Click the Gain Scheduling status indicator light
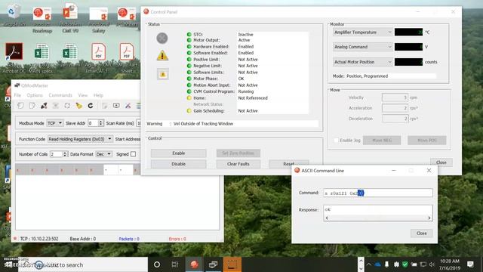This screenshot has width=483, height=272. pyautogui.click(x=189, y=111)
